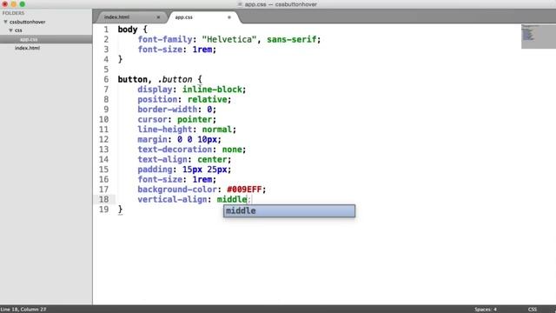
Task: Open app.css in the sidebar
Action: coord(29,39)
